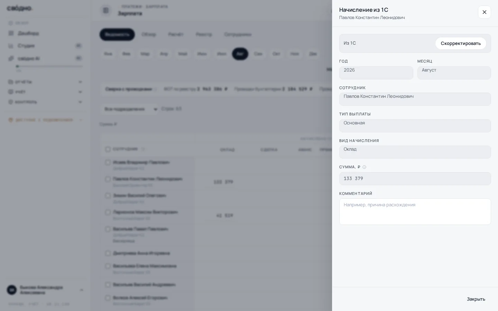Click the info icon next to Сумма label
Screen dimensions: 498x311
click(364, 167)
